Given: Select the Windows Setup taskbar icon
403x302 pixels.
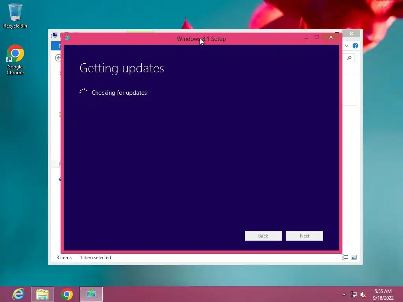Looking at the screenshot, I should point(91,294).
